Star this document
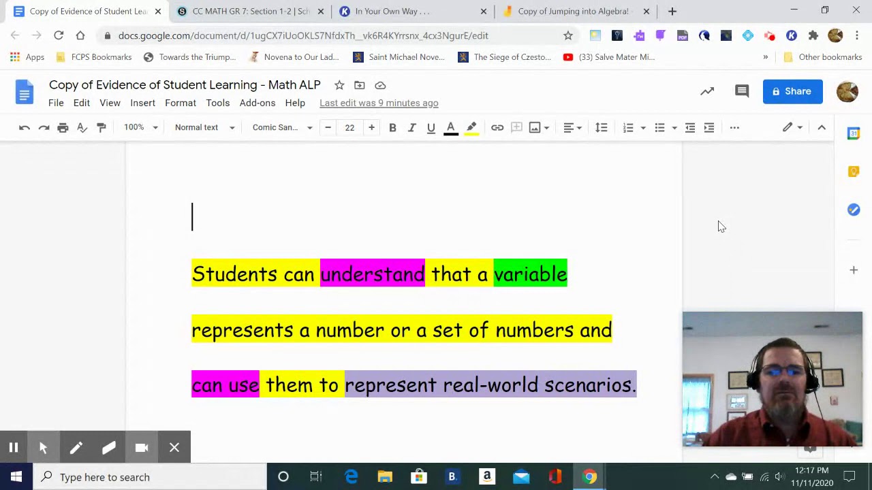 coord(339,85)
